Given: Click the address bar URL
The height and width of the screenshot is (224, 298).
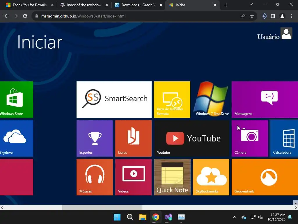Looking at the screenshot, I should click(83, 16).
